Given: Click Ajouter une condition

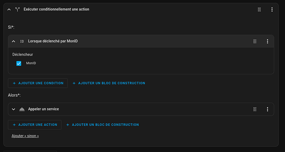Looking at the screenshot, I should pyautogui.click(x=38, y=83).
